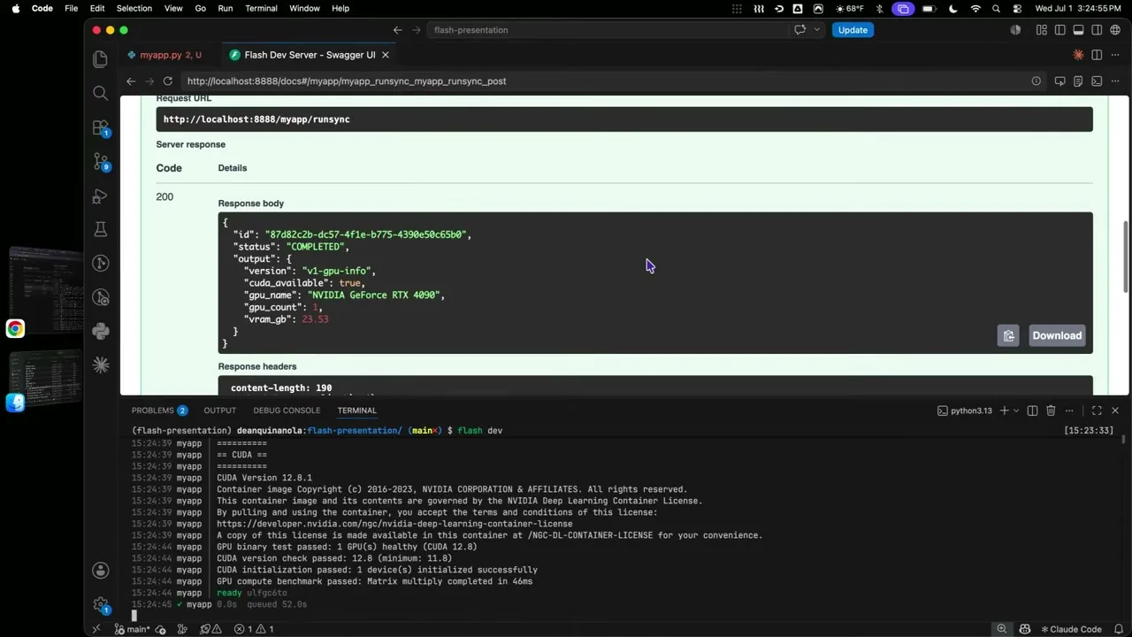1132x637 pixels.
Task: Reload the Swagger UI browser page
Action: (167, 81)
